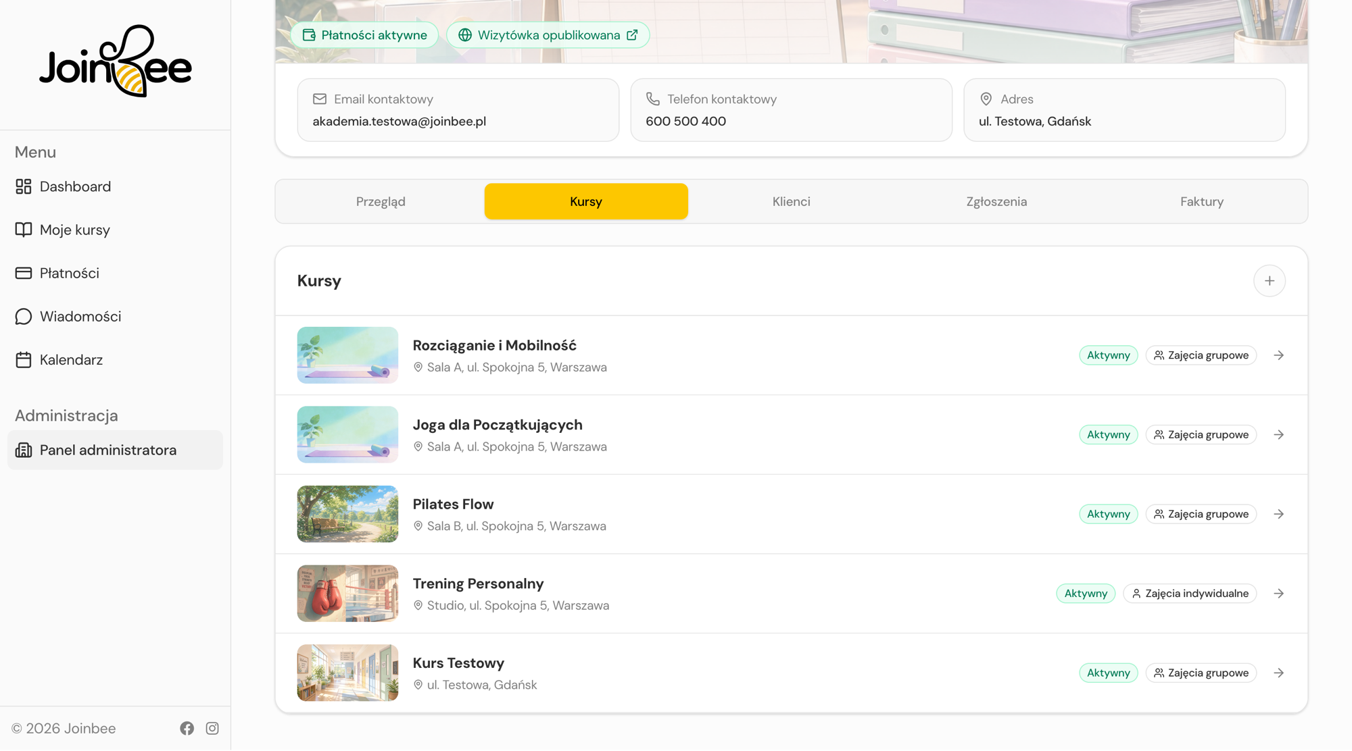
Task: Click location Studio, ul. Spokojna 5, Warszawa
Action: point(518,606)
